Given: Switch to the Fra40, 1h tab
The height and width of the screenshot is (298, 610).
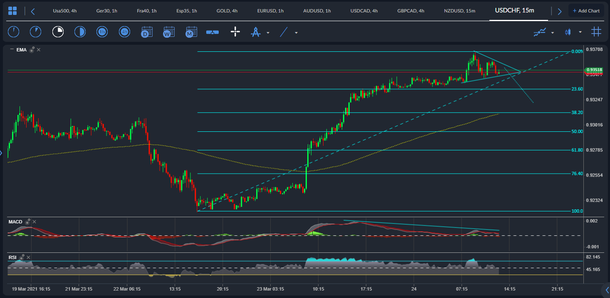Looking at the screenshot, I should 147,11.
